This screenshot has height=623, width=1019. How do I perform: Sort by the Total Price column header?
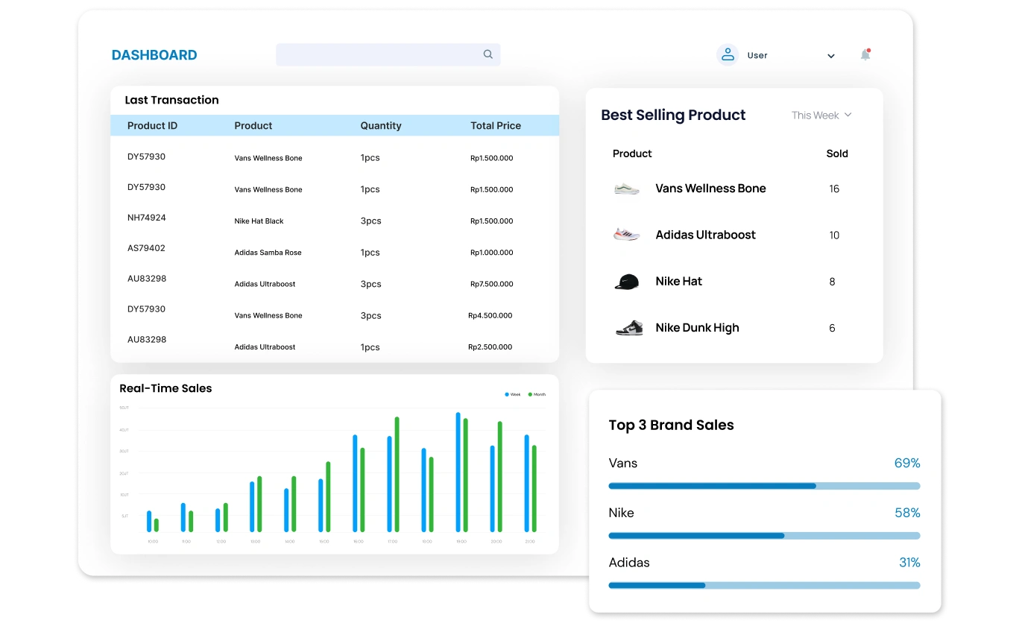pos(496,126)
